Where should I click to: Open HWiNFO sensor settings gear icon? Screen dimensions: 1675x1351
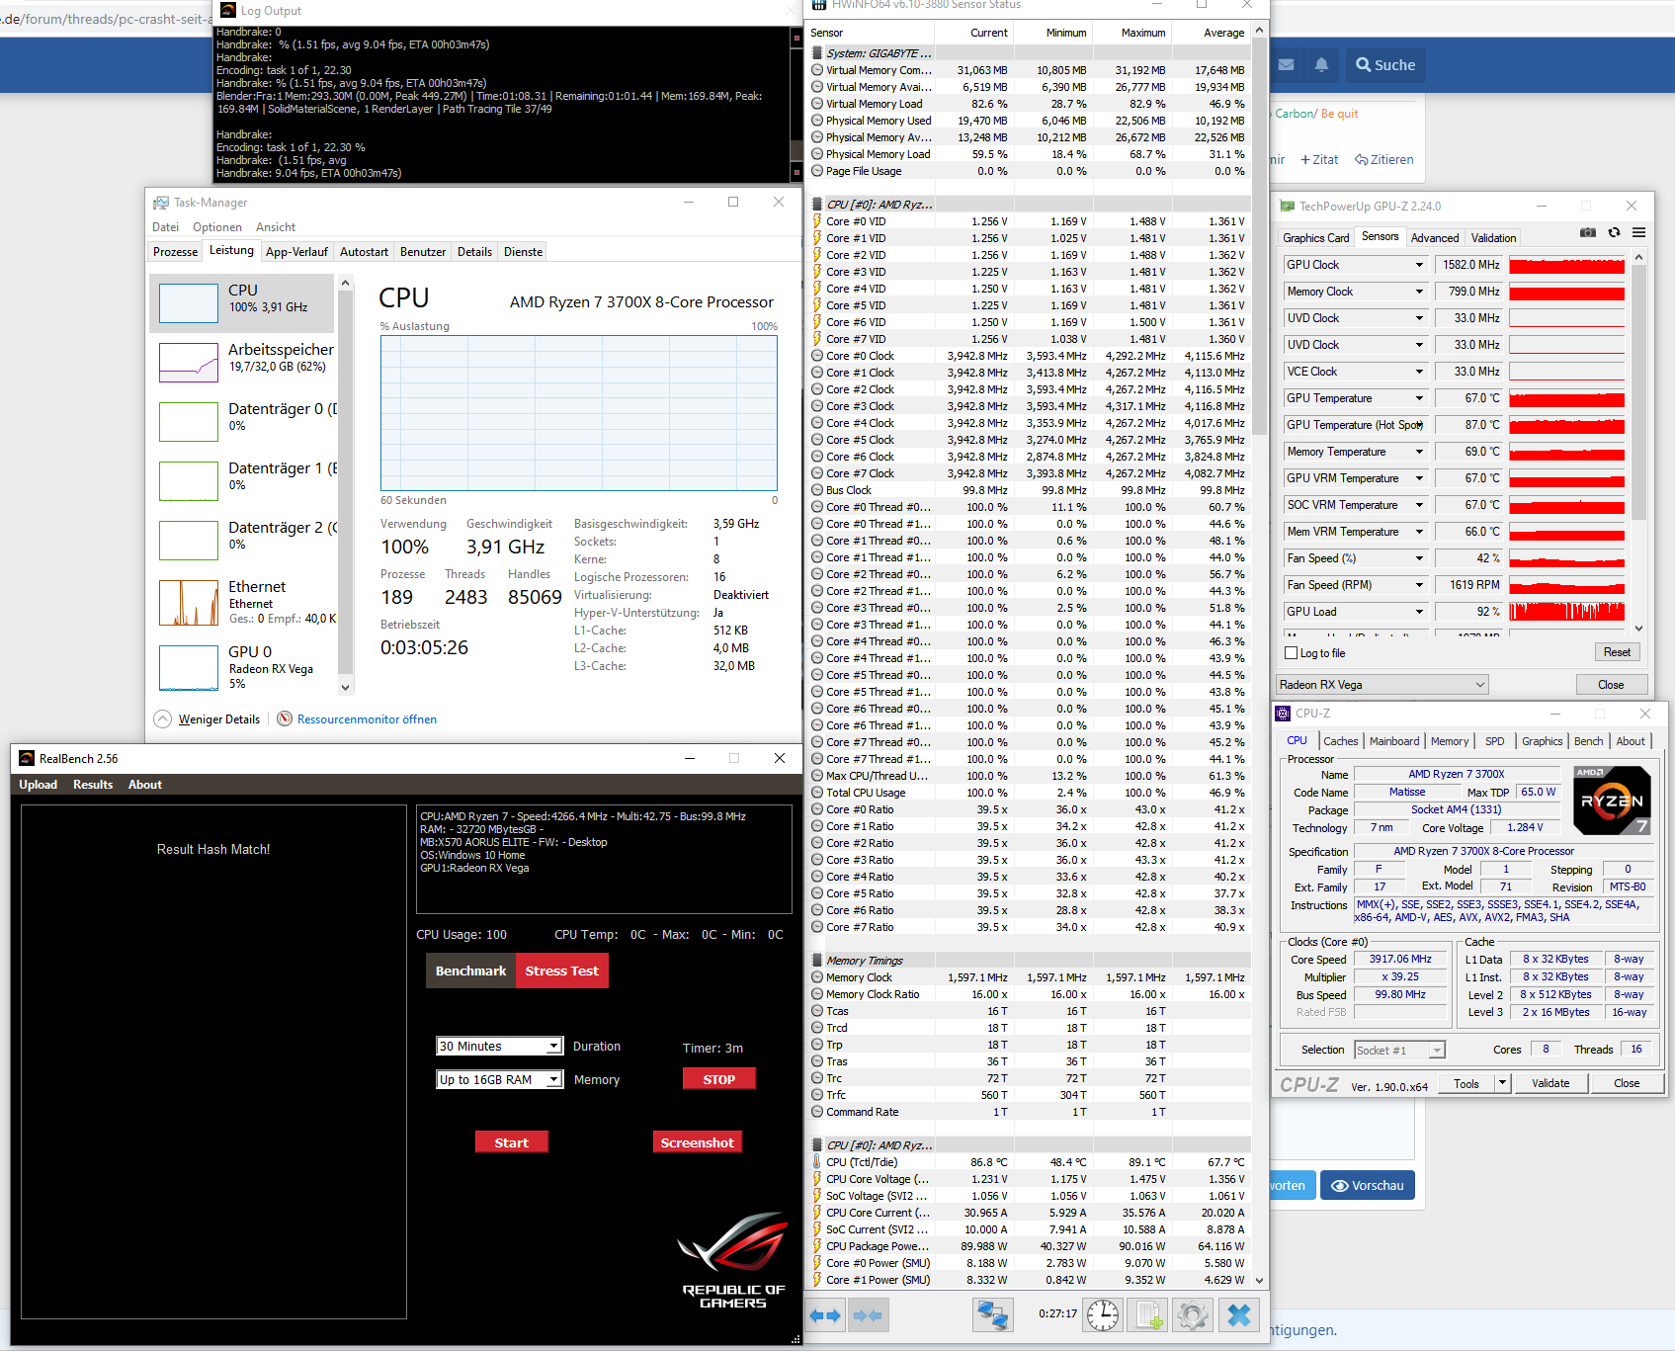click(1193, 1314)
